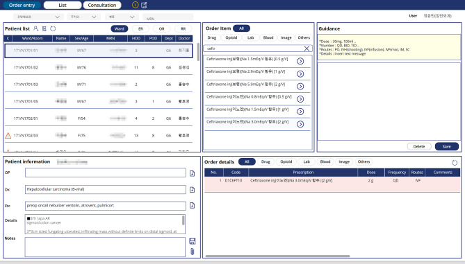Click warning triangle on row 171/N1702/03
Viewport: 465px width, 264px height.
(x=8, y=136)
